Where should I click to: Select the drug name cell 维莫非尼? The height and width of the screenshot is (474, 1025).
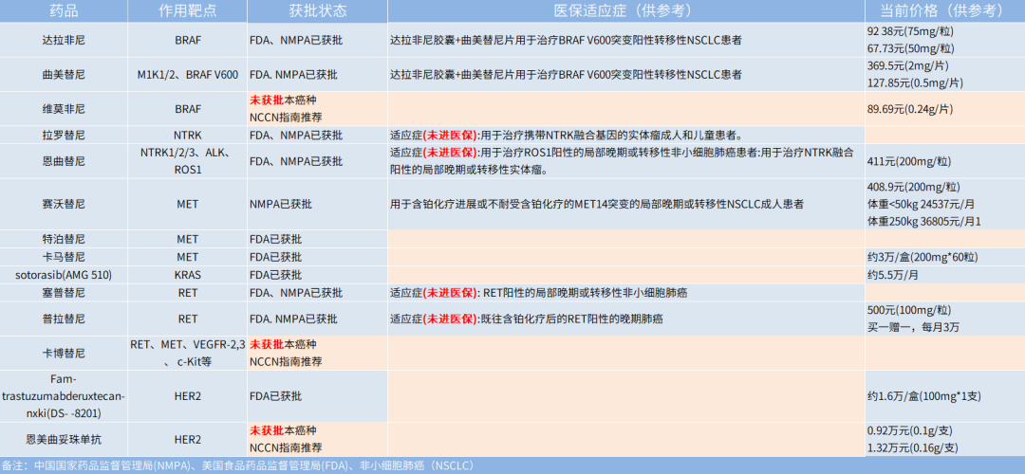[x=64, y=108]
